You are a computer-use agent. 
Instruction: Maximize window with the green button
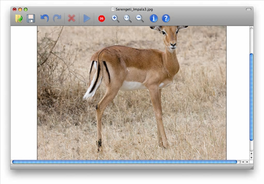(26, 9)
